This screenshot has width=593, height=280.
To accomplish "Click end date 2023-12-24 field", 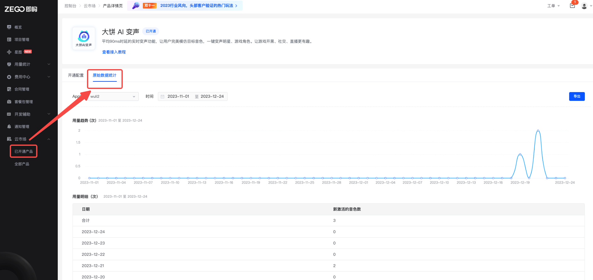I will [212, 96].
